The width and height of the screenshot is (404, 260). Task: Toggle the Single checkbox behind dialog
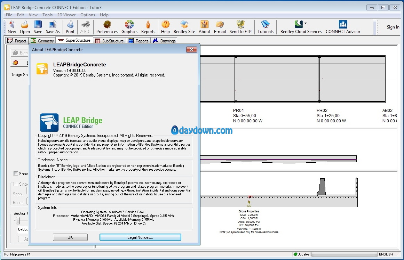pyautogui.click(x=16, y=184)
